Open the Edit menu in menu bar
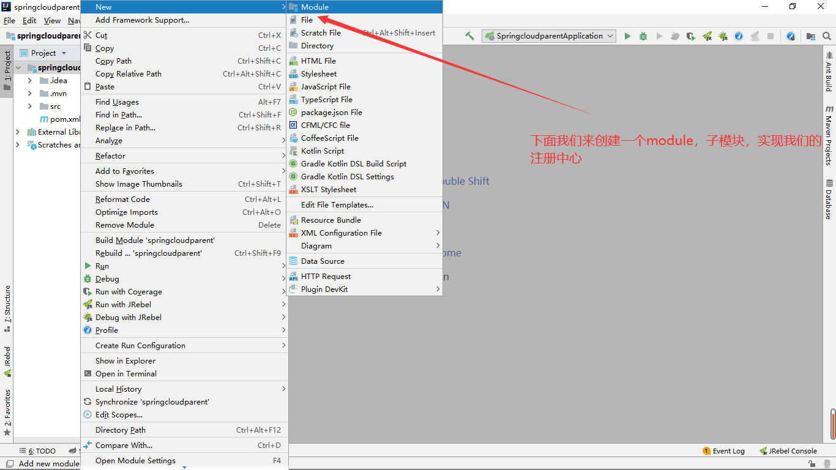The width and height of the screenshot is (836, 470). pyautogui.click(x=29, y=21)
